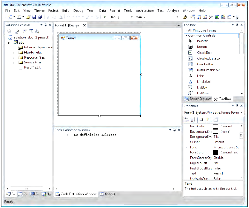The height and width of the screenshot is (208, 249).
Task: Collapse the abc project node
Action: coord(9,43)
